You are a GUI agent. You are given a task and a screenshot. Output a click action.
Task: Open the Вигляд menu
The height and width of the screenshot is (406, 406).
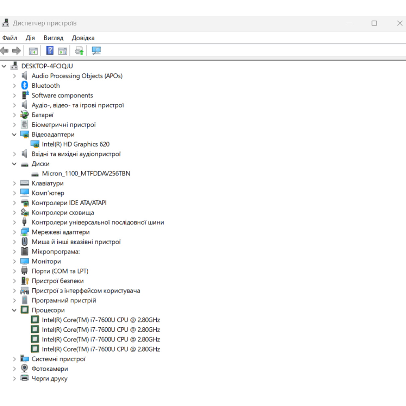tap(54, 38)
